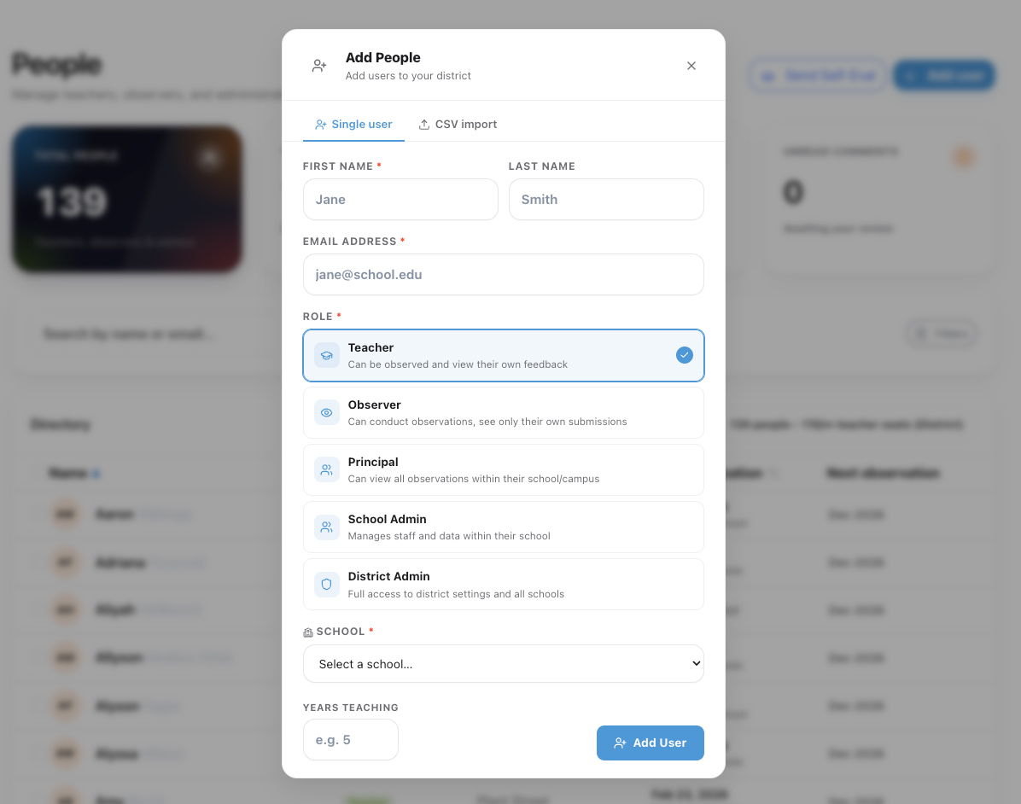1021x804 pixels.
Task: Click the Principal people icon
Action: click(x=327, y=470)
